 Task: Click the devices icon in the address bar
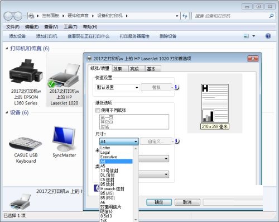[31, 16]
